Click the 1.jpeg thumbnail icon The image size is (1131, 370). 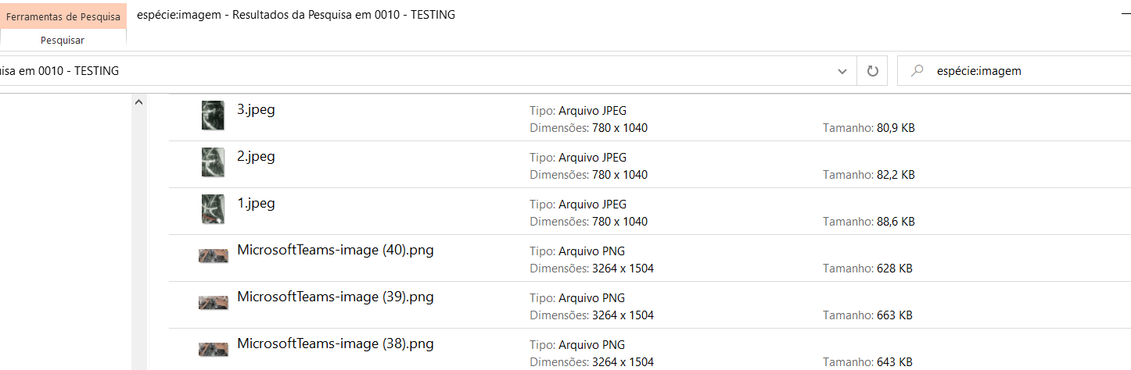click(213, 209)
